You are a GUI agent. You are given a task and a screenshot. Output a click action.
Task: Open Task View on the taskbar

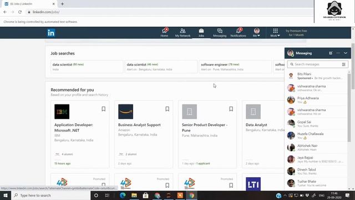click(x=107, y=195)
